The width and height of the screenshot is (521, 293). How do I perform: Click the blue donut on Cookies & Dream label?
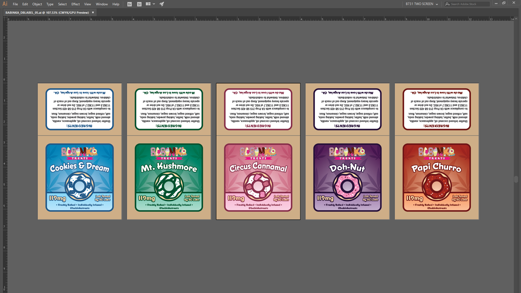[x=80, y=186]
